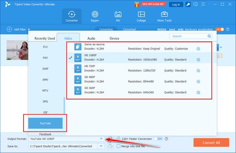236x153 pixels.
Task: Toggle Hardware acceleration switch
Action: coord(219,29)
